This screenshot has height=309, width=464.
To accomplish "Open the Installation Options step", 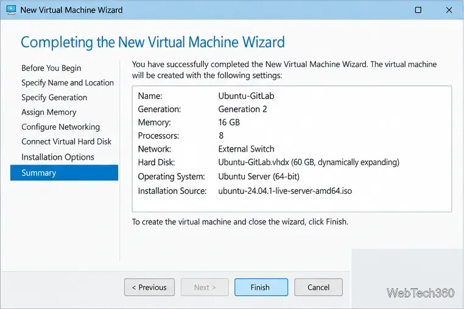I will [58, 157].
